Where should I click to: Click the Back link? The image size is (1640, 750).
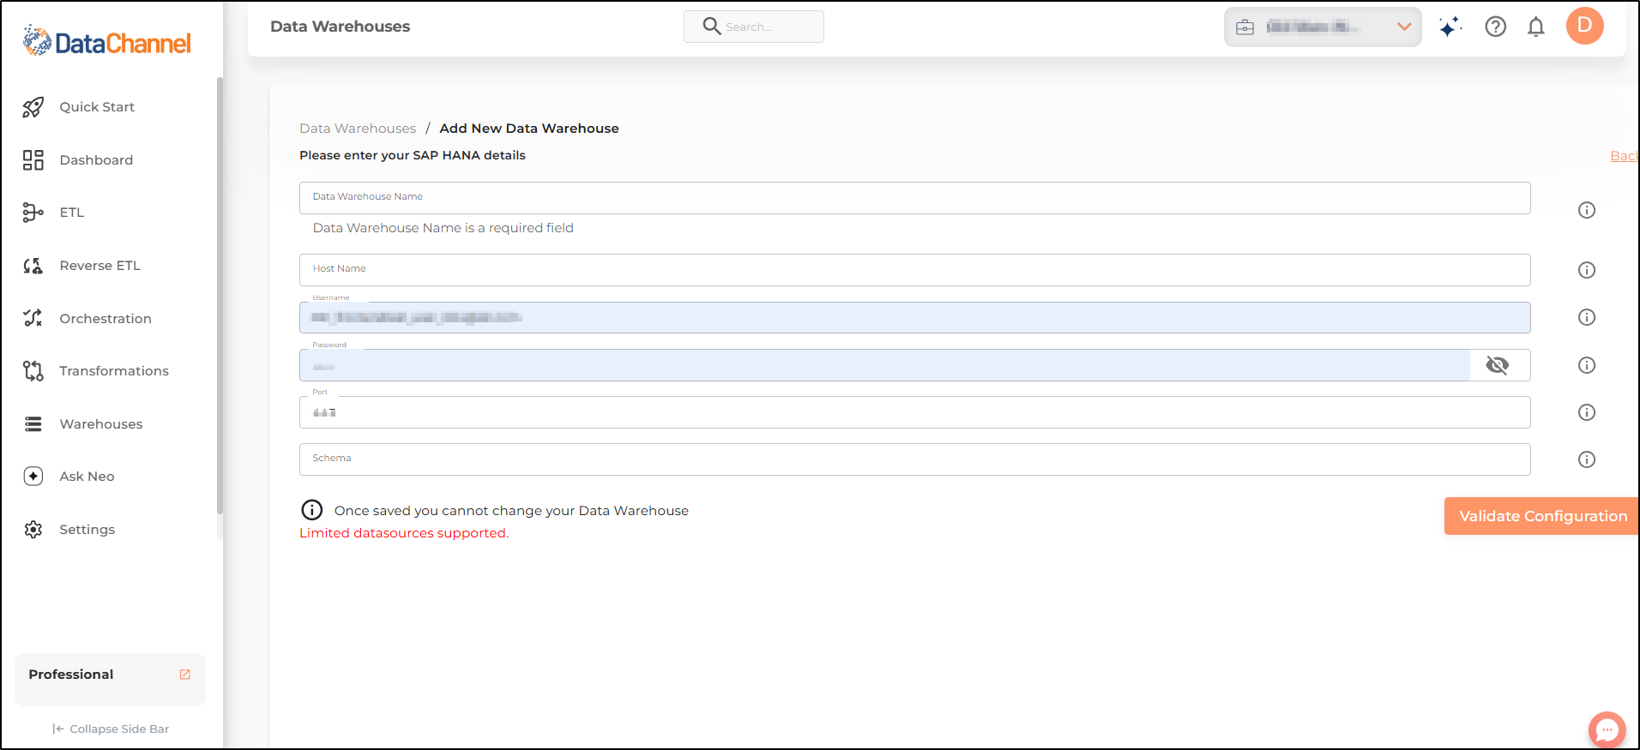[x=1623, y=156]
